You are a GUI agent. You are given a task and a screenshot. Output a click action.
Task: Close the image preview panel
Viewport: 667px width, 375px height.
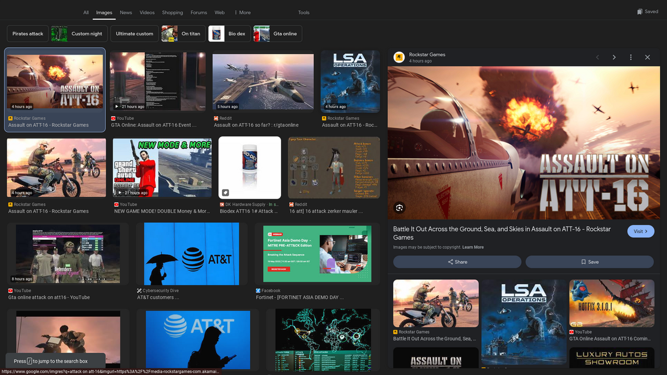(647, 57)
